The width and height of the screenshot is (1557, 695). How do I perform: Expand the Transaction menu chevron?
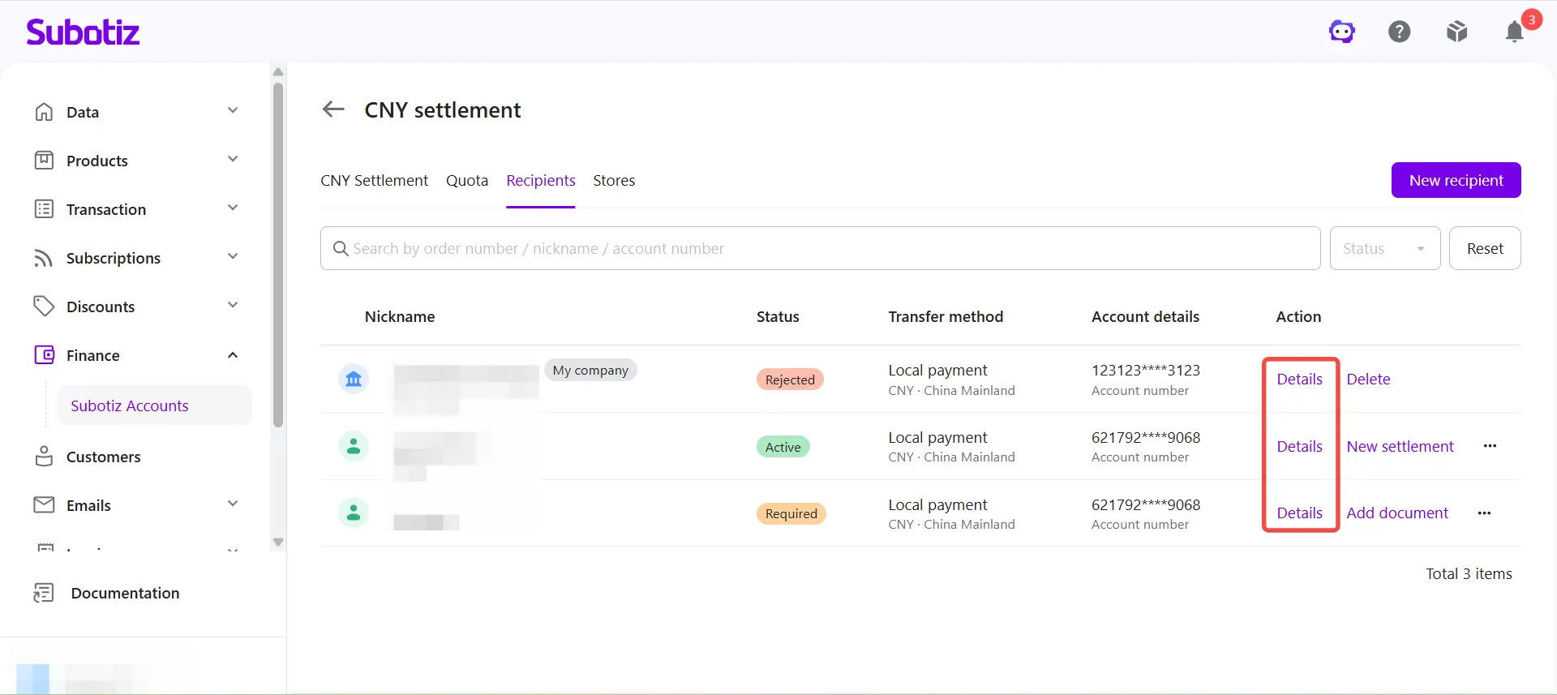coord(233,208)
